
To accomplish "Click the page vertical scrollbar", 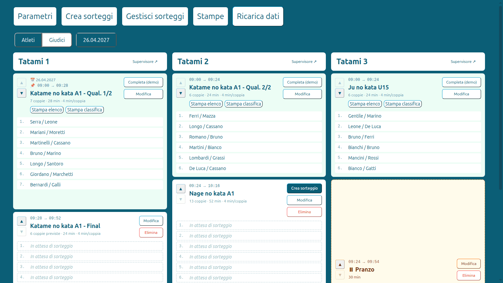I will click(501, 98).
